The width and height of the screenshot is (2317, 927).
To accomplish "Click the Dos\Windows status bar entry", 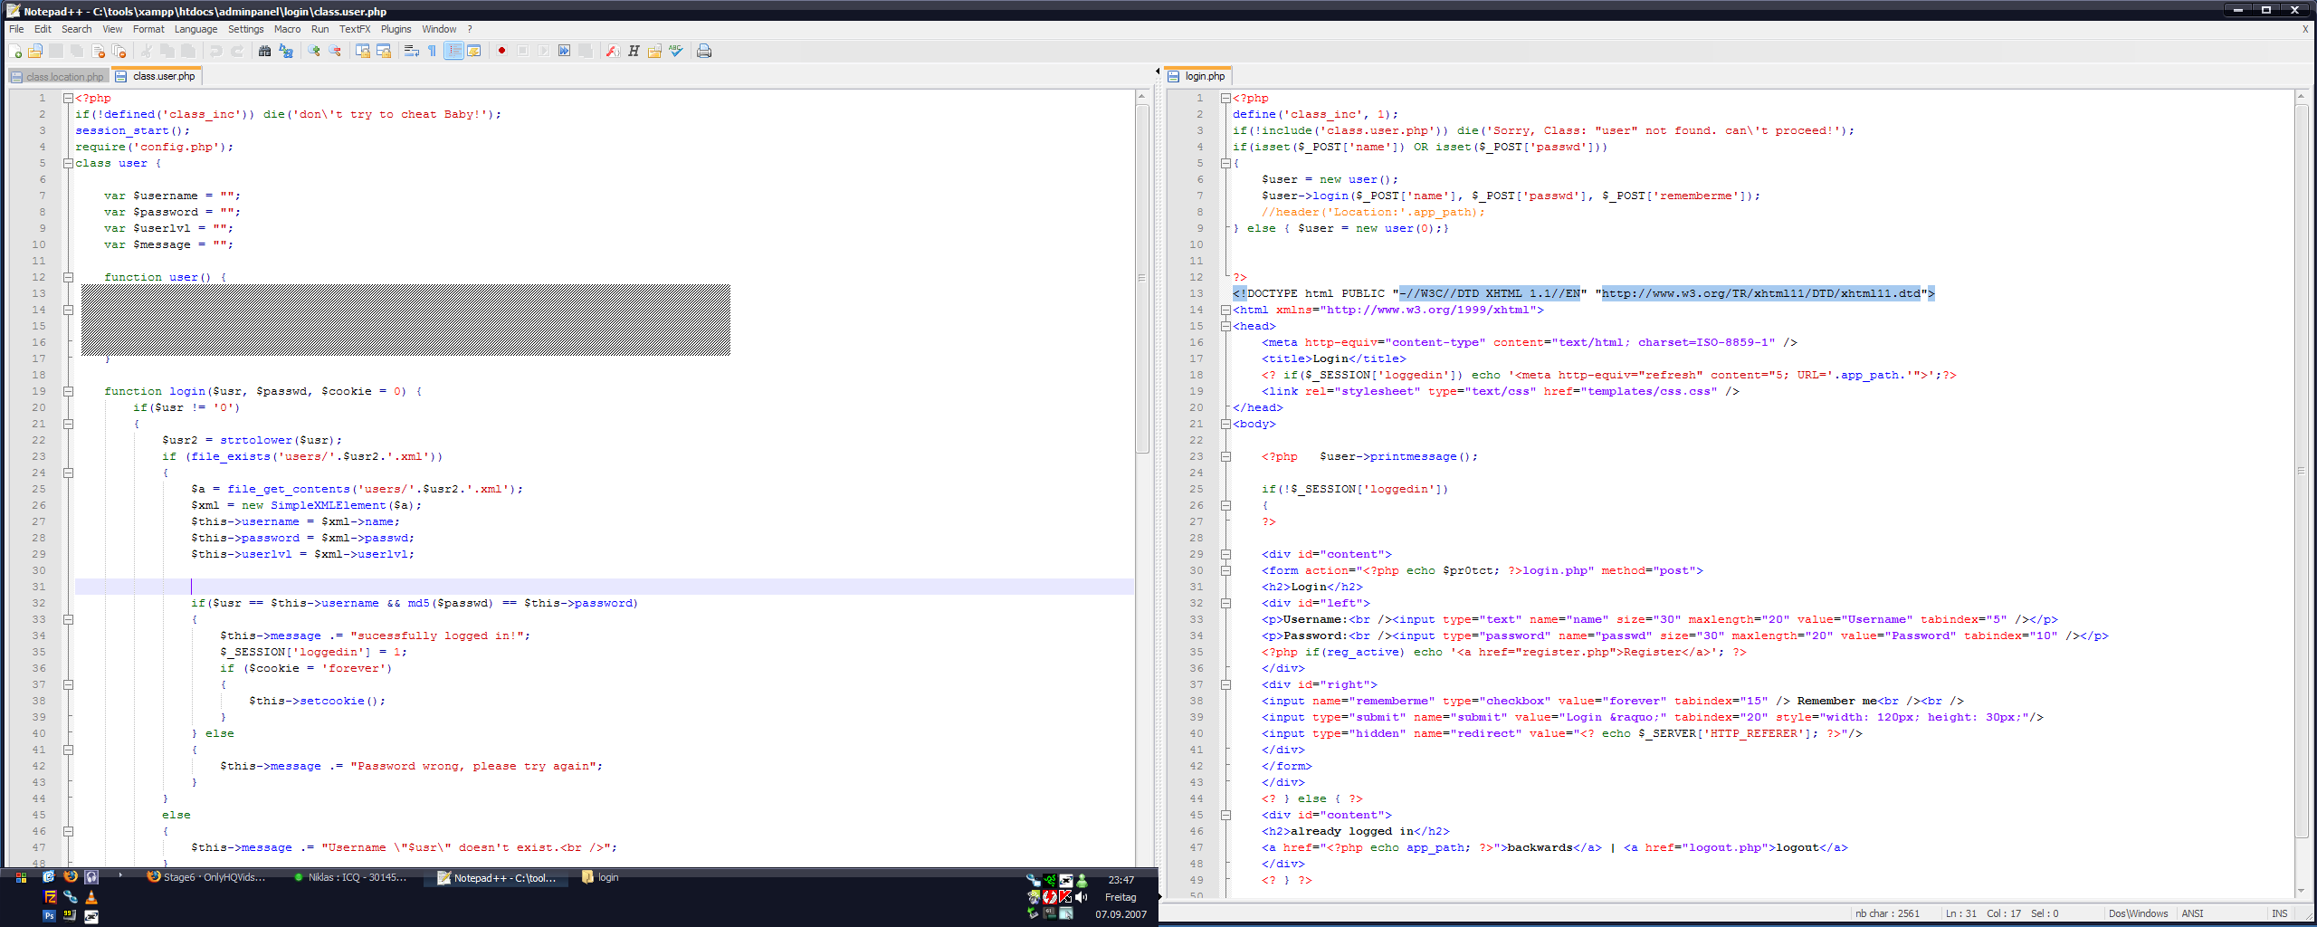I will pyautogui.click(x=2138, y=913).
